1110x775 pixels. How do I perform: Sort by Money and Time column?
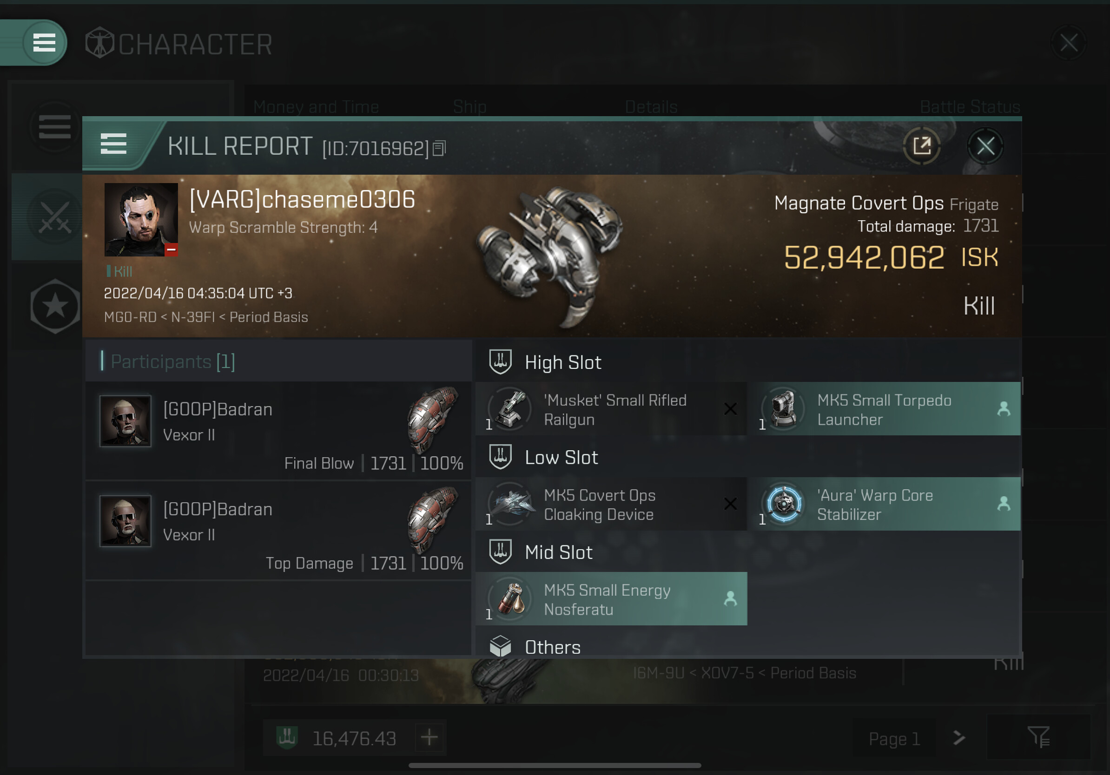[x=316, y=106]
